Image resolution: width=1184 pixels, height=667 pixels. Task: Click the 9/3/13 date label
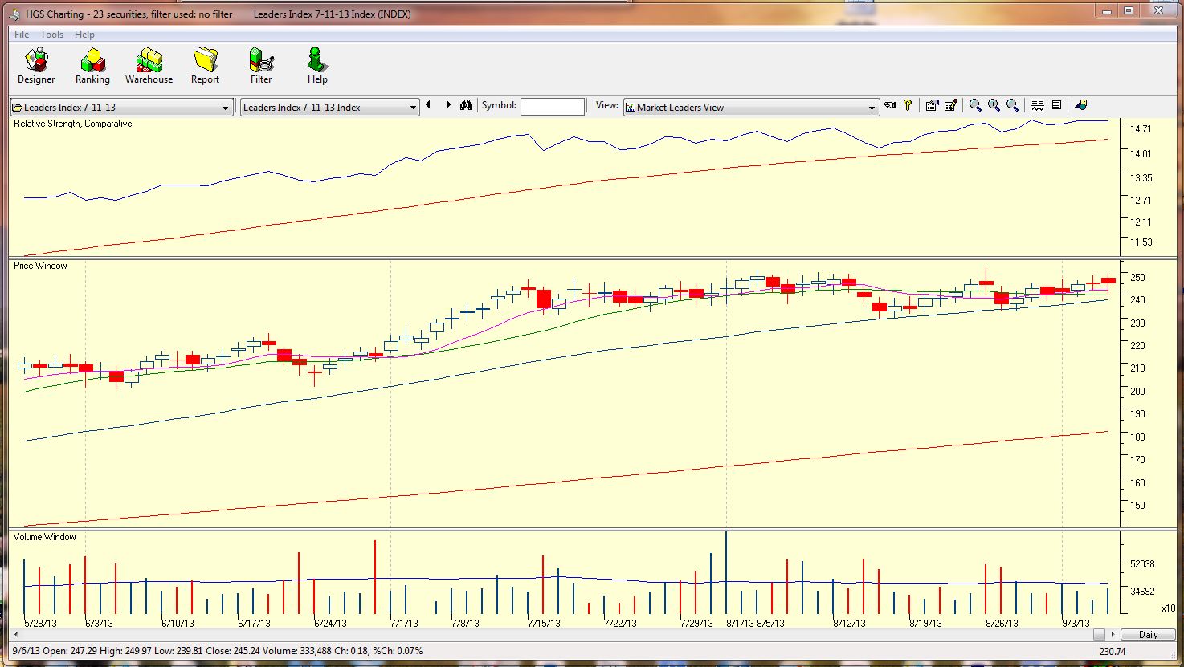click(x=1076, y=623)
